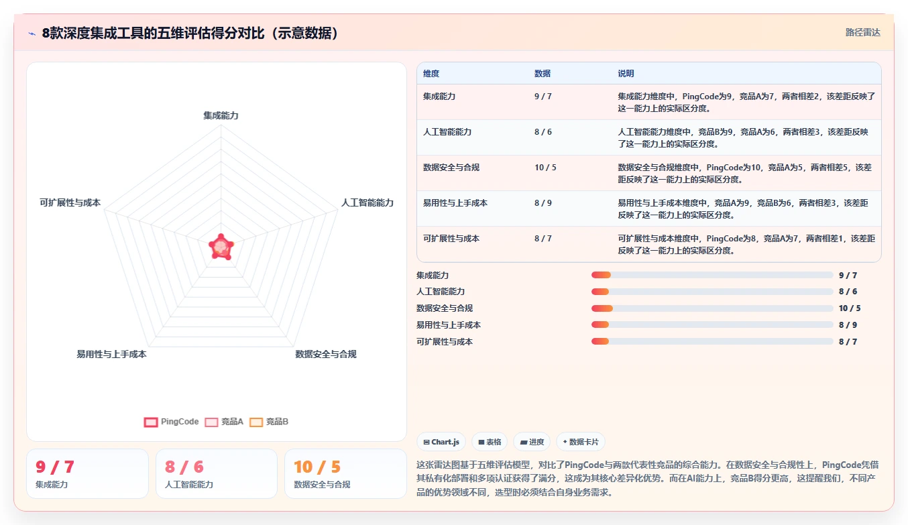908x525 pixels.
Task: Select the 可扩展性与成本 cell in the table
Action: point(451,239)
